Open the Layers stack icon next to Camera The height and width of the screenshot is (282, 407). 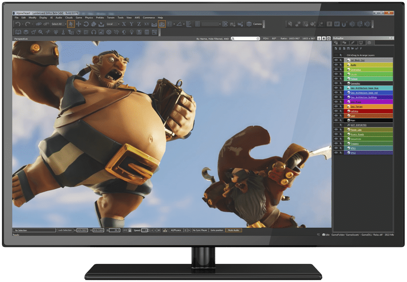coord(249,24)
